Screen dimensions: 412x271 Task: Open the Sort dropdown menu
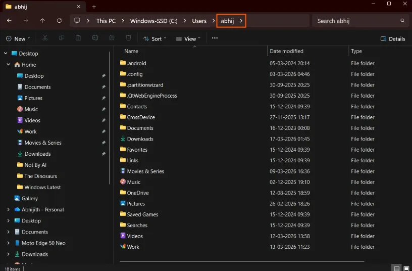[155, 38]
